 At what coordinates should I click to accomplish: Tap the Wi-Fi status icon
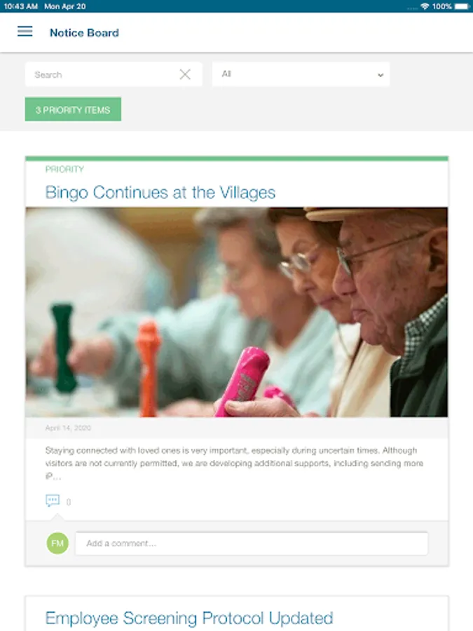(x=425, y=6)
